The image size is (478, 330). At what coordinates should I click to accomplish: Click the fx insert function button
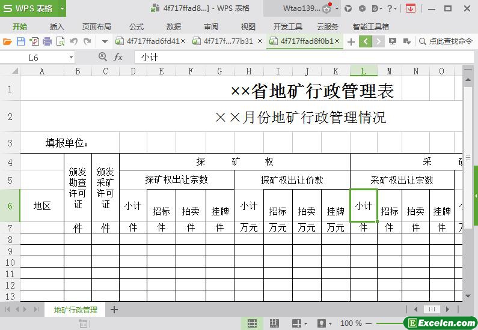coord(118,57)
